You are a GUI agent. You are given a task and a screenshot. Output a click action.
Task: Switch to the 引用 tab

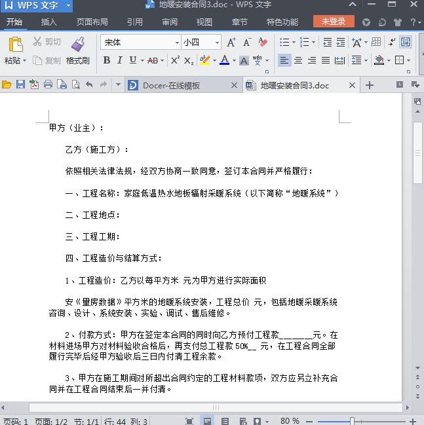pyautogui.click(x=135, y=22)
